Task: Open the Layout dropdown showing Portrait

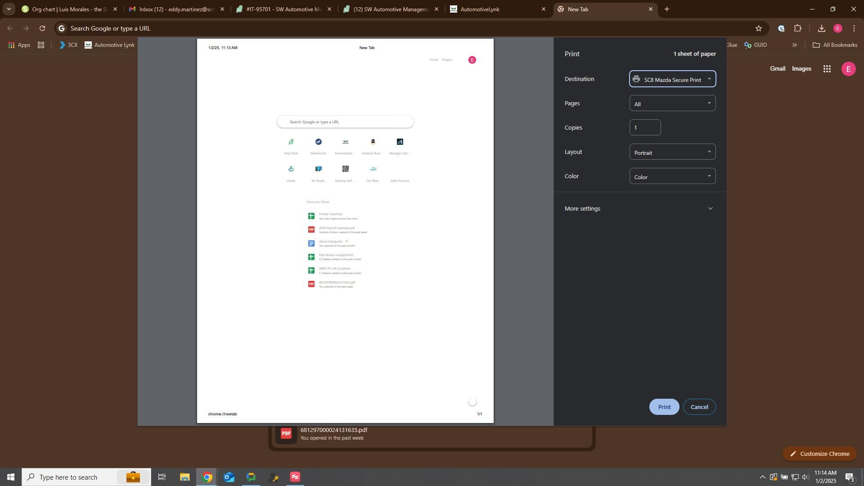Action: 672,152
